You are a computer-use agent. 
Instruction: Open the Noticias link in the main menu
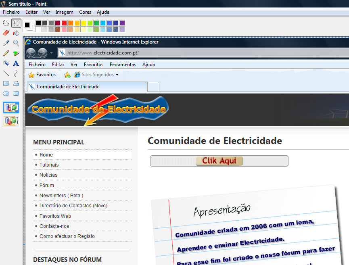(x=48, y=175)
